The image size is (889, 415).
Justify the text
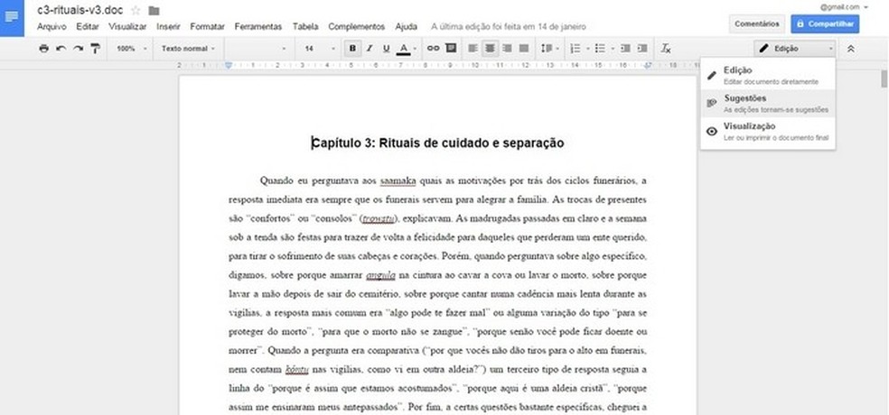[x=524, y=49]
